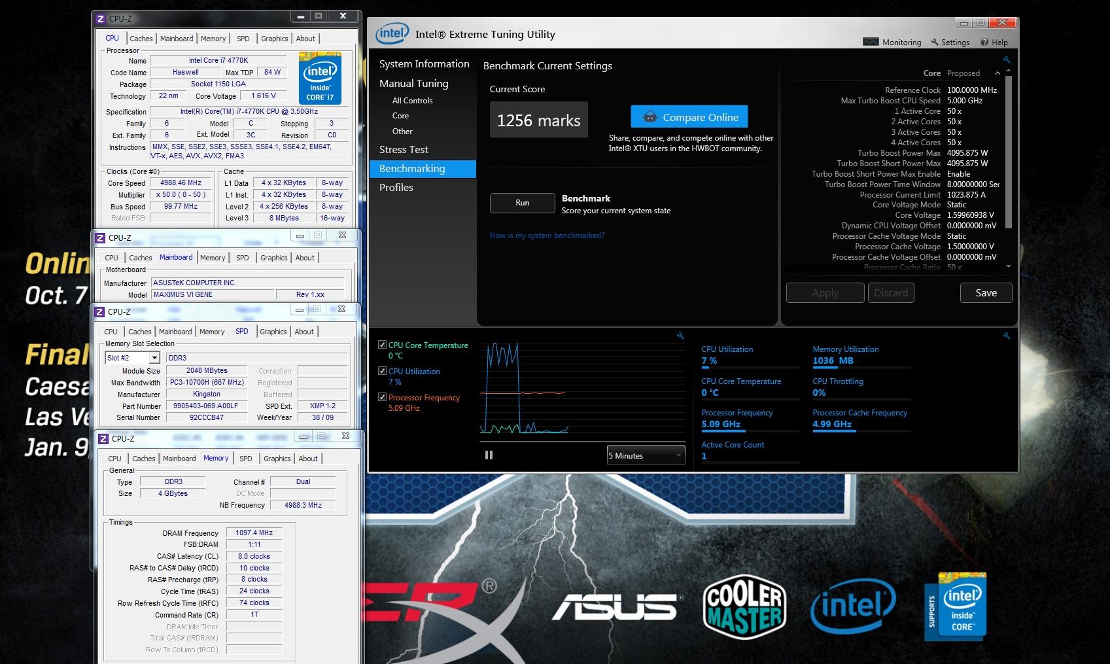Image resolution: width=1110 pixels, height=664 pixels.
Task: Select Caches tab in CPU-Z Memory window
Action: coord(144,459)
